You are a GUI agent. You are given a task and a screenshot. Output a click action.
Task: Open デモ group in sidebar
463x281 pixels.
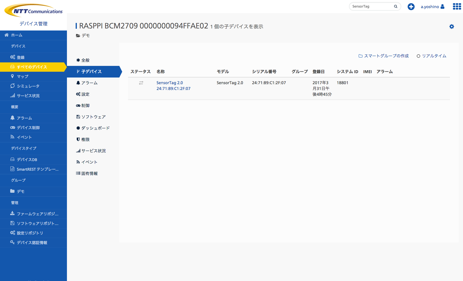tap(33, 192)
